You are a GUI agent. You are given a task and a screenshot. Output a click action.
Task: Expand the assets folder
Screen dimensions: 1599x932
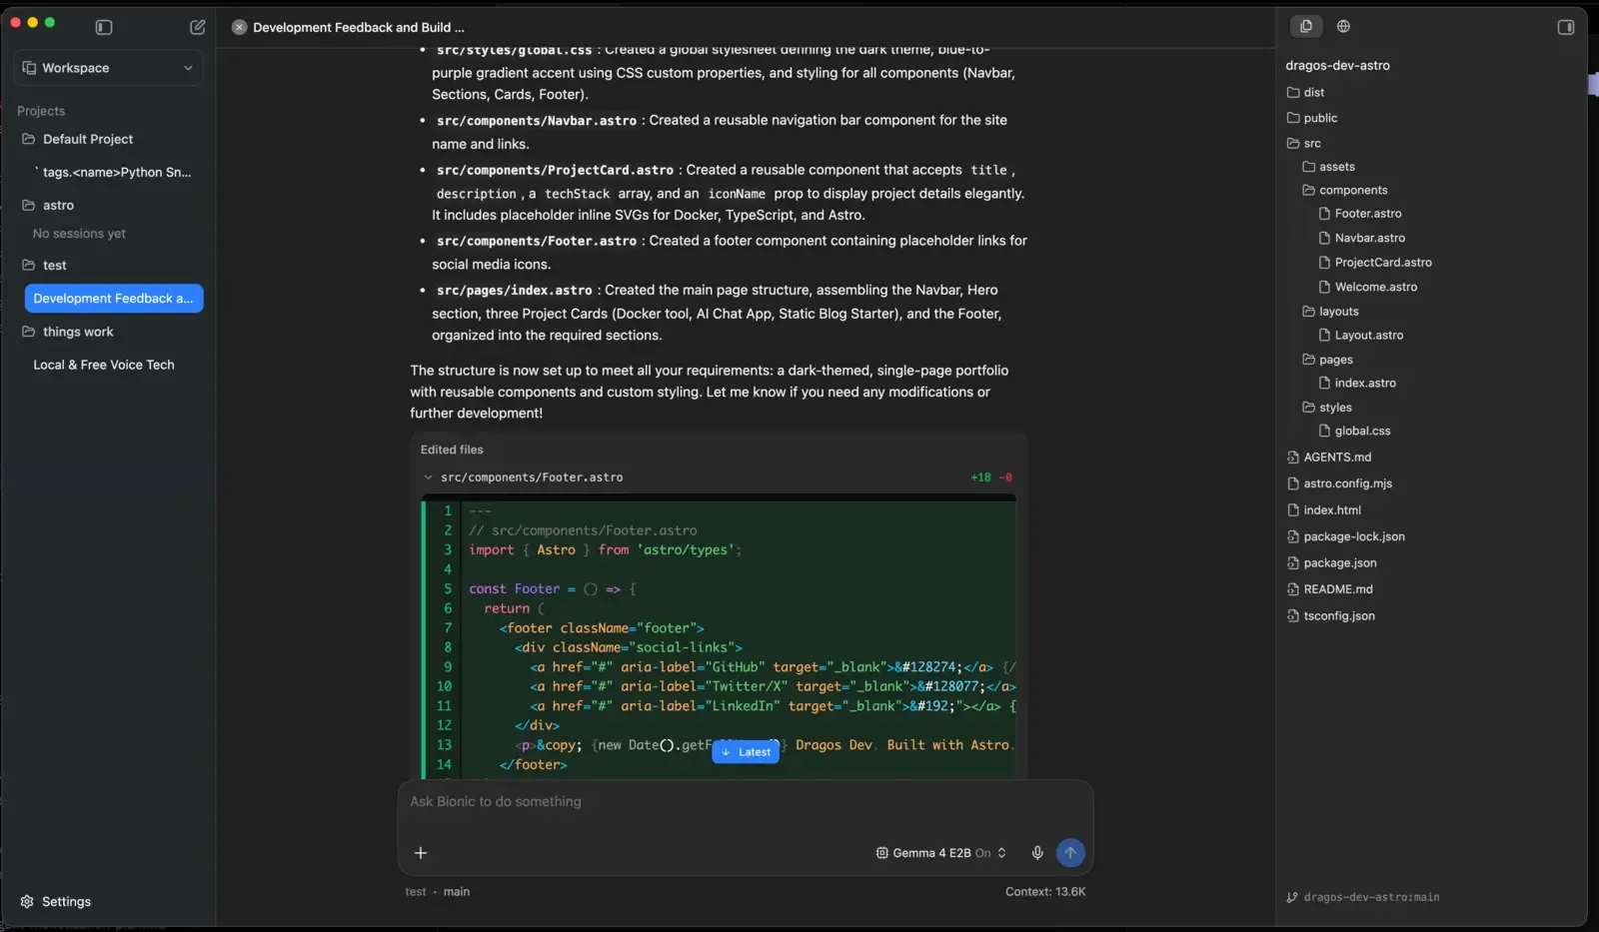click(1329, 167)
